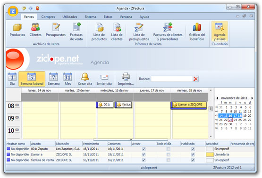Go to next month in mini calendar

[252, 98]
